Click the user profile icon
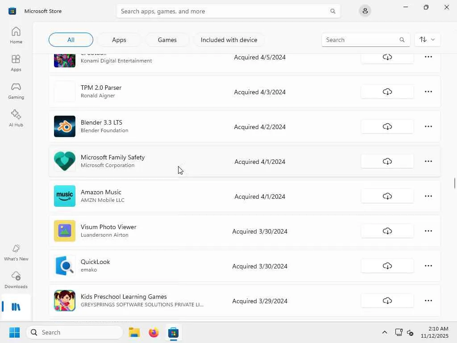Viewport: 457px width, 343px height. coord(365,11)
